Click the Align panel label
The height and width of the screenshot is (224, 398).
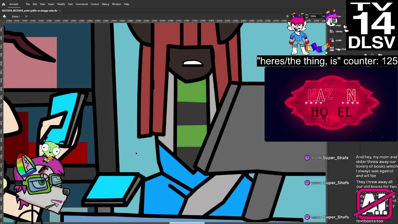click(x=338, y=26)
